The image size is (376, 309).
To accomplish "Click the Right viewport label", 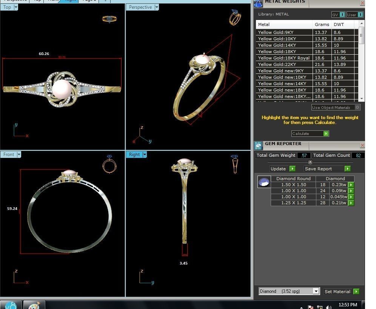I will tap(134, 154).
